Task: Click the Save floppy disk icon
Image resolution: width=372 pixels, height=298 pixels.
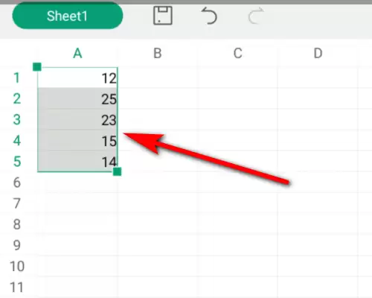Action: coord(163,16)
